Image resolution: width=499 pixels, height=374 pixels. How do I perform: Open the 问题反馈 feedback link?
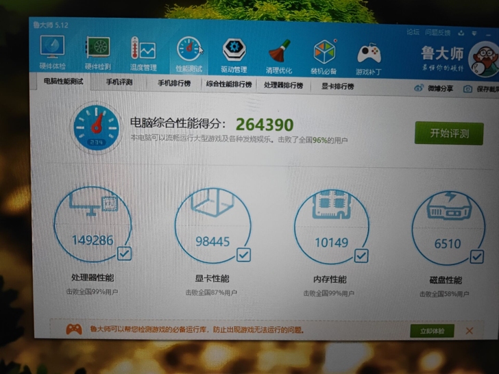(437, 32)
